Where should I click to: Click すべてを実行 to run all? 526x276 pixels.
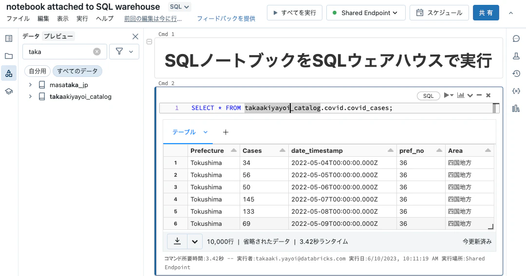pyautogui.click(x=295, y=13)
